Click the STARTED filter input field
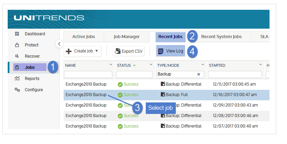 [x=235, y=74]
